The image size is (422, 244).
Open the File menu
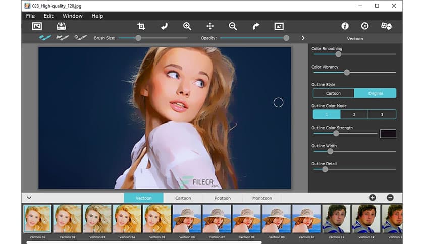30,16
